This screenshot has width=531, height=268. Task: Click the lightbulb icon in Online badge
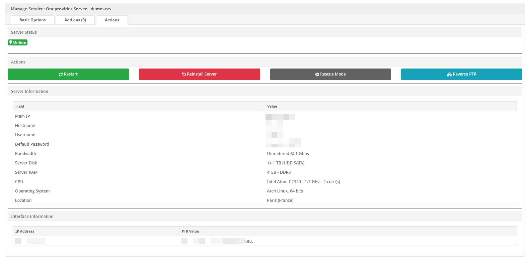11,42
